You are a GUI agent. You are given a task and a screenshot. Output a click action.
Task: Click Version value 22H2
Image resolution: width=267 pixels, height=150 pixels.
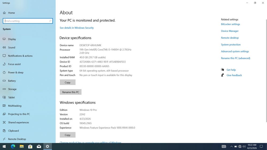pos(82,114)
